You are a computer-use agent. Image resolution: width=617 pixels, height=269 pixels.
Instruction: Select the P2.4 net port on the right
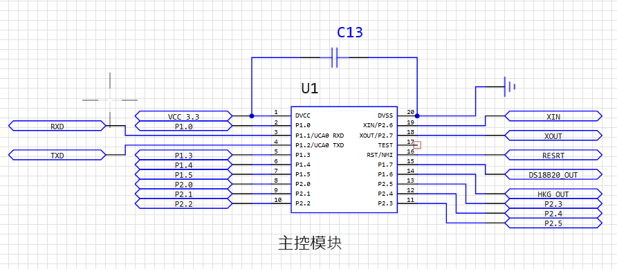(x=553, y=214)
